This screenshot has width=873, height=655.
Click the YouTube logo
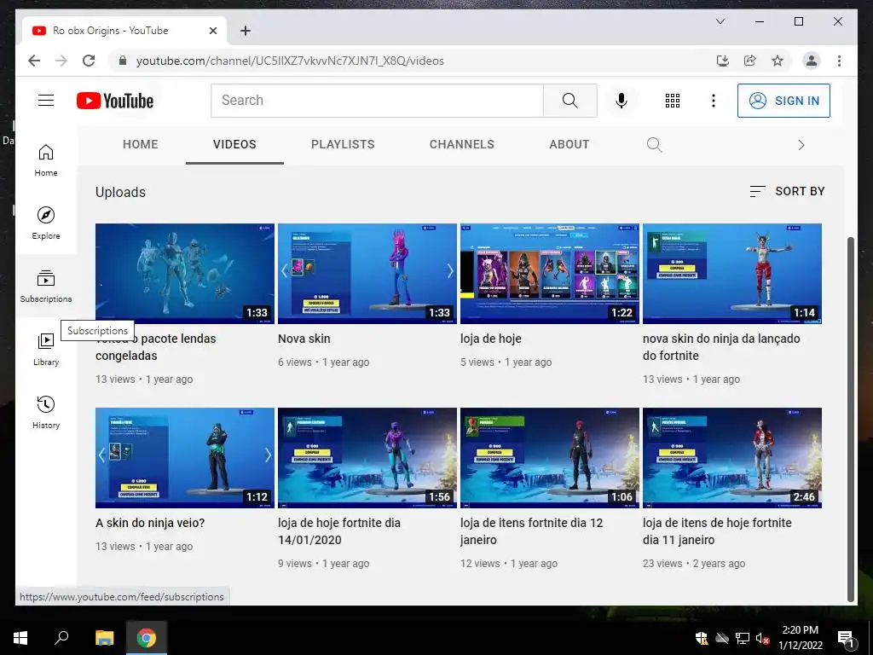[x=115, y=101]
